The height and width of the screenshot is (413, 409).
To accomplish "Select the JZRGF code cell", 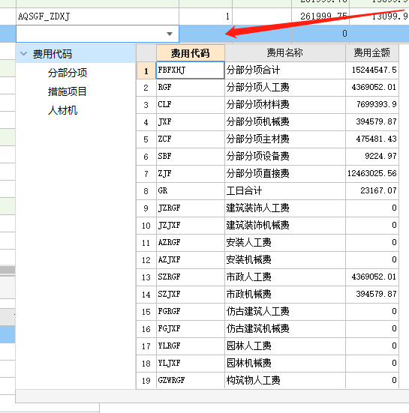I will [191, 208].
